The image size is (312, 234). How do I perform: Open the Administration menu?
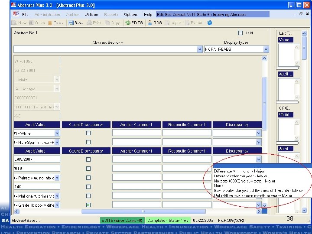tap(47, 15)
